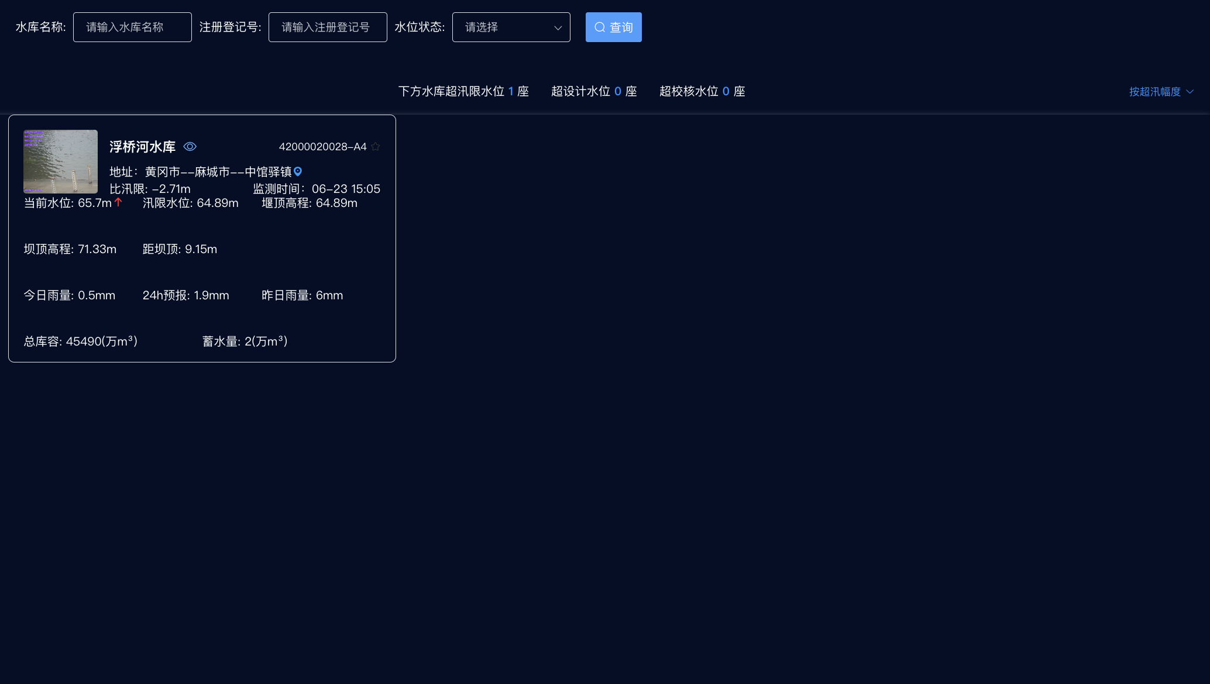
Task: Click the red rising arrow by 当前水位
Action: (x=118, y=202)
